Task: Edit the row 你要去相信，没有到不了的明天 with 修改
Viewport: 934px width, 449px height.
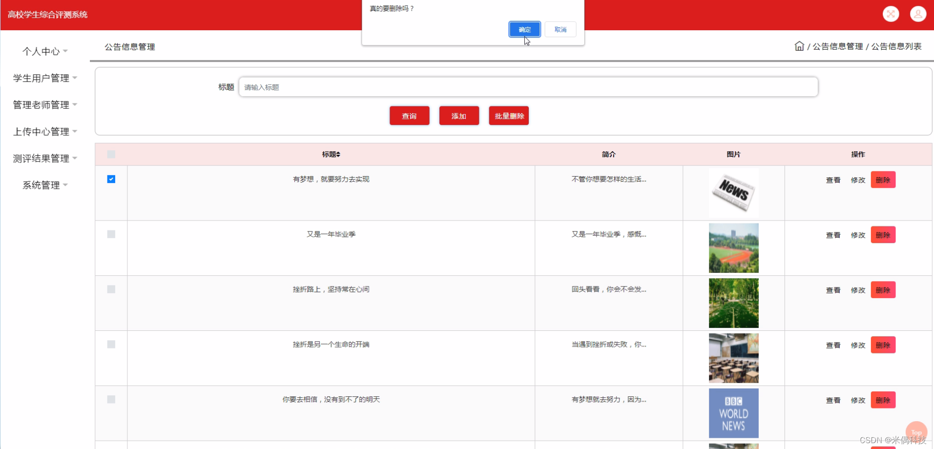Action: pyautogui.click(x=858, y=401)
